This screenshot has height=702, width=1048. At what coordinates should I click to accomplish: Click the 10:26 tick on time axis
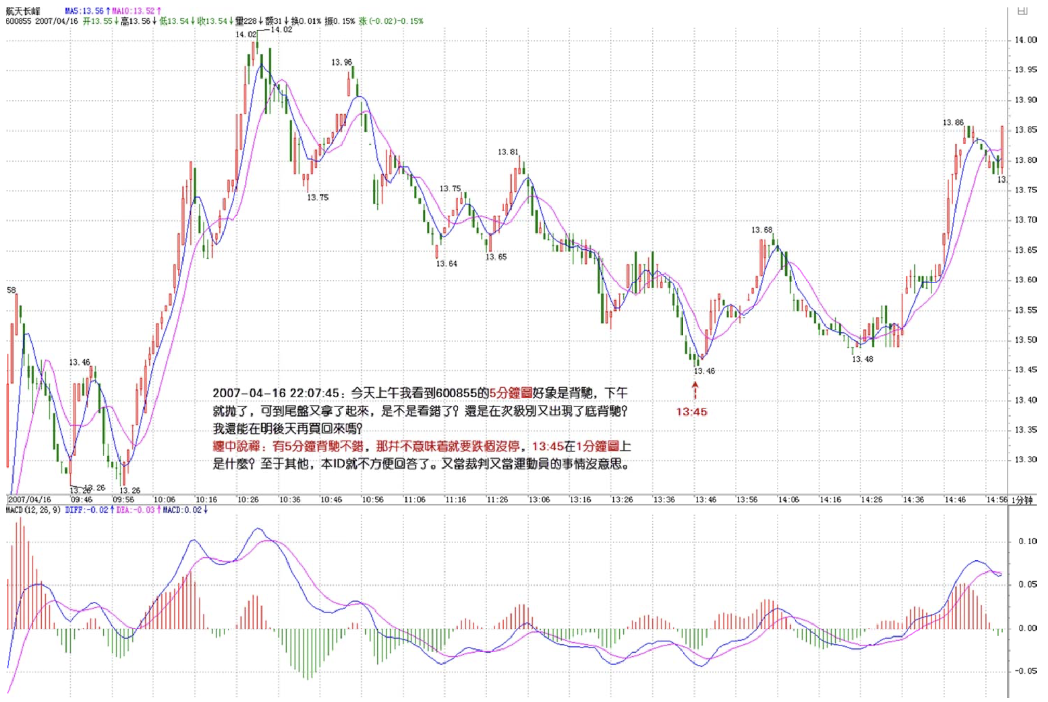pos(248,500)
